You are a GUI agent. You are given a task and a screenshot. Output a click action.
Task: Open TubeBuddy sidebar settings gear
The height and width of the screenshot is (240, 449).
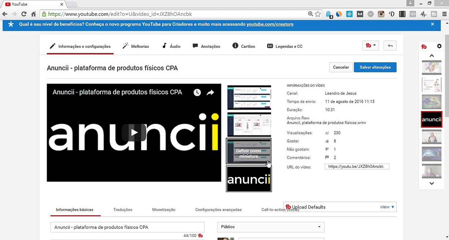[439, 46]
